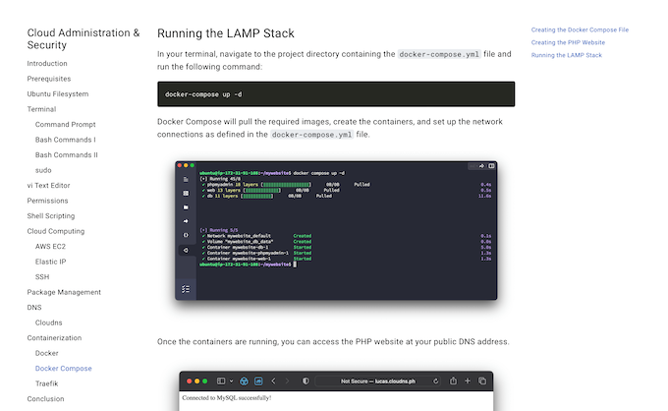Click the reload icon in Safari address bar
Image resolution: width=668 pixels, height=411 pixels.
click(x=436, y=382)
